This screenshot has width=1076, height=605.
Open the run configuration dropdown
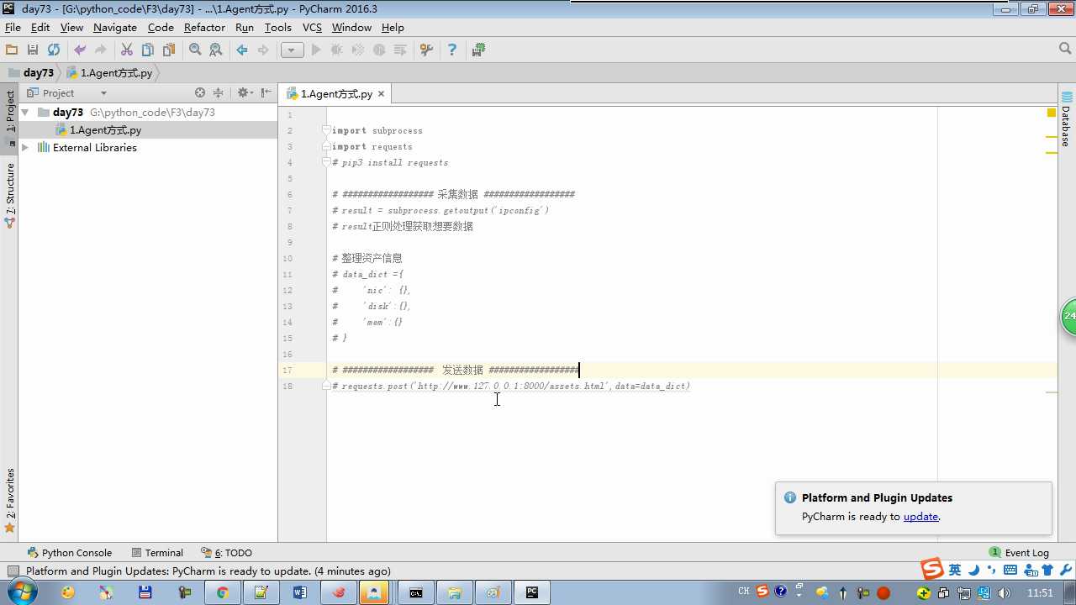(292, 50)
